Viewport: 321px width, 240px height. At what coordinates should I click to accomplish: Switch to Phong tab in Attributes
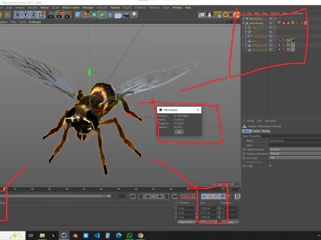pyautogui.click(x=265, y=131)
